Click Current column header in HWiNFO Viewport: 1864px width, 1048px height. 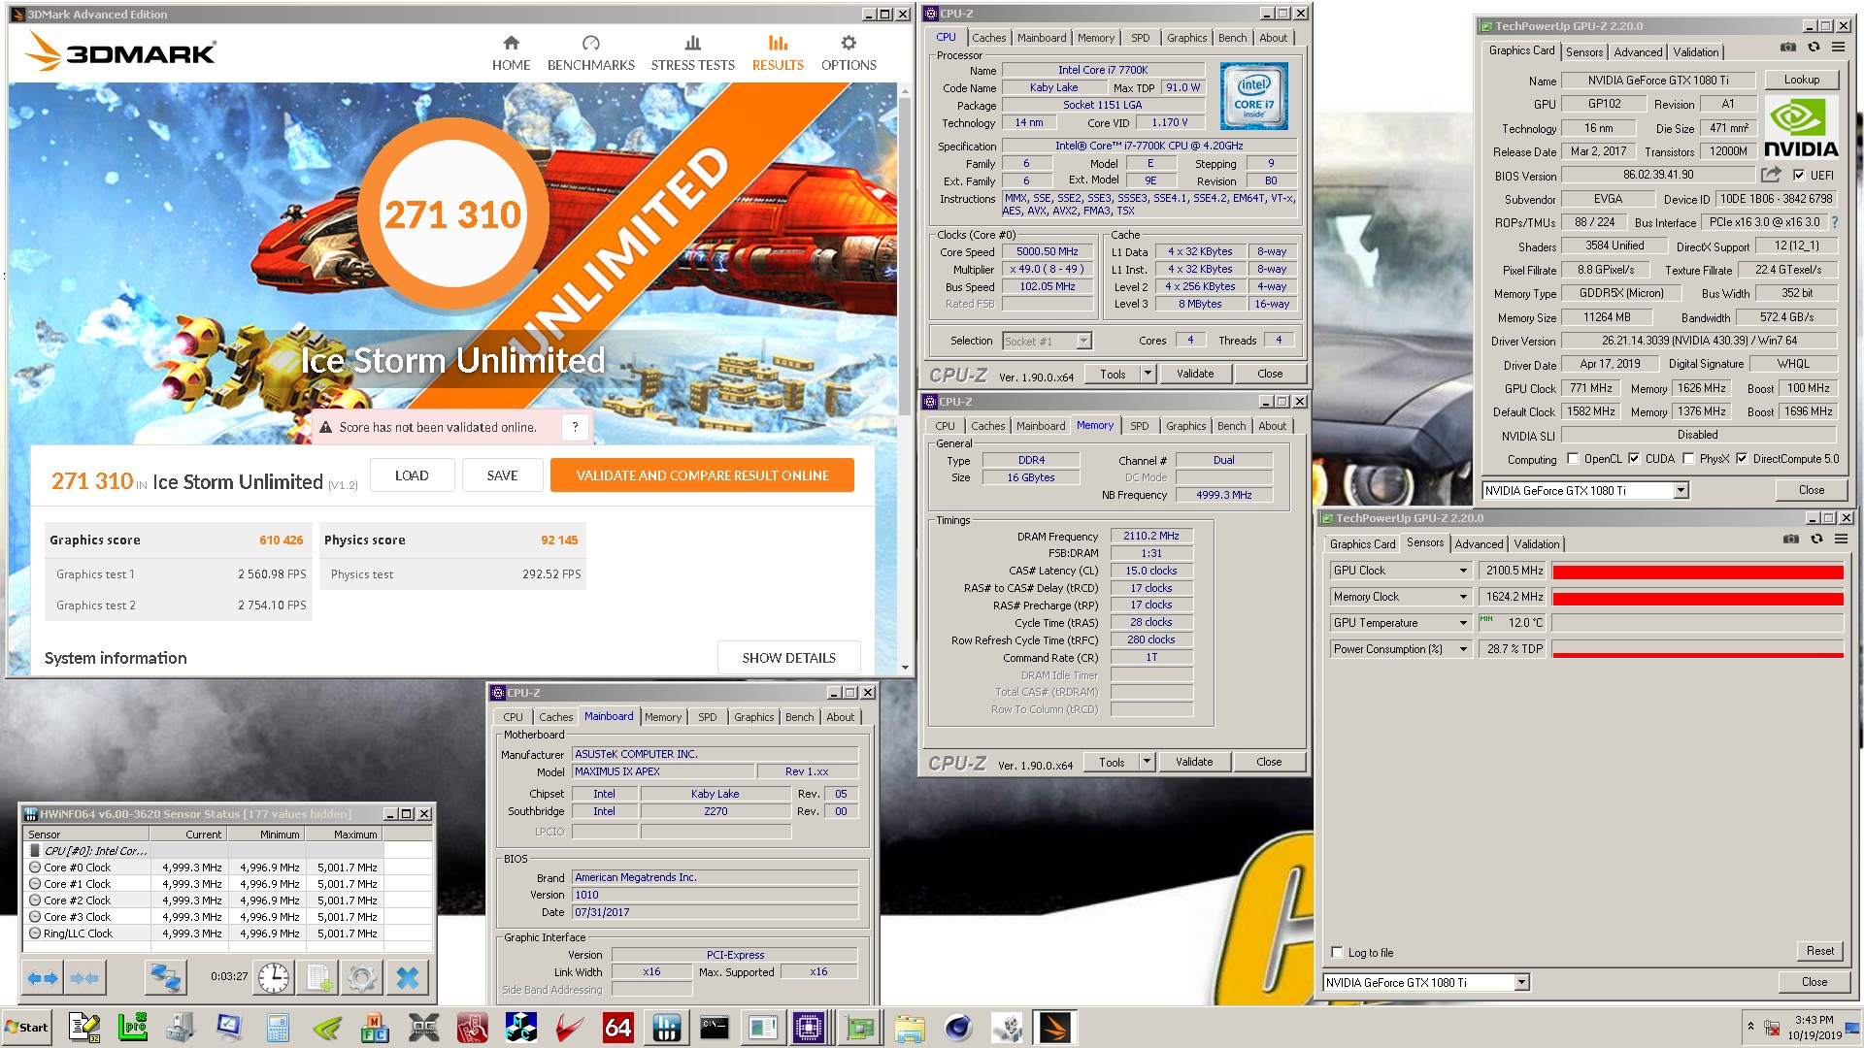pyautogui.click(x=187, y=835)
